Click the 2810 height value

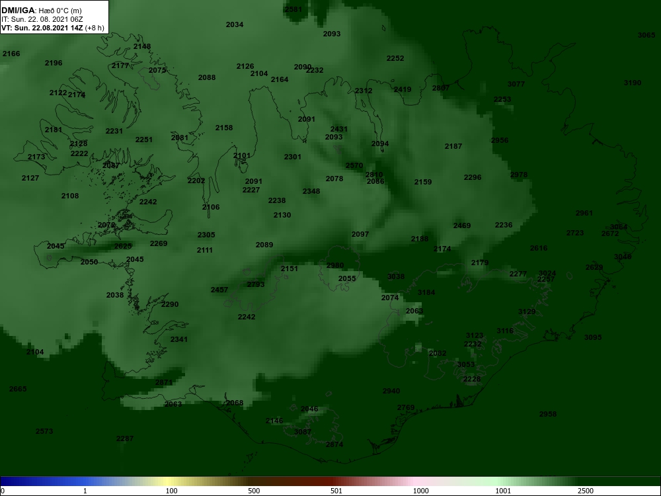374,175
